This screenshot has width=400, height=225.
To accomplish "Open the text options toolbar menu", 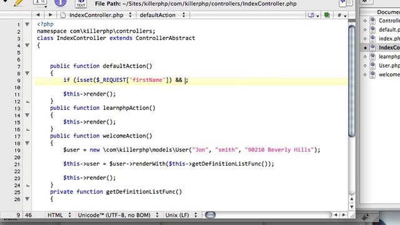I will click(40, 3).
